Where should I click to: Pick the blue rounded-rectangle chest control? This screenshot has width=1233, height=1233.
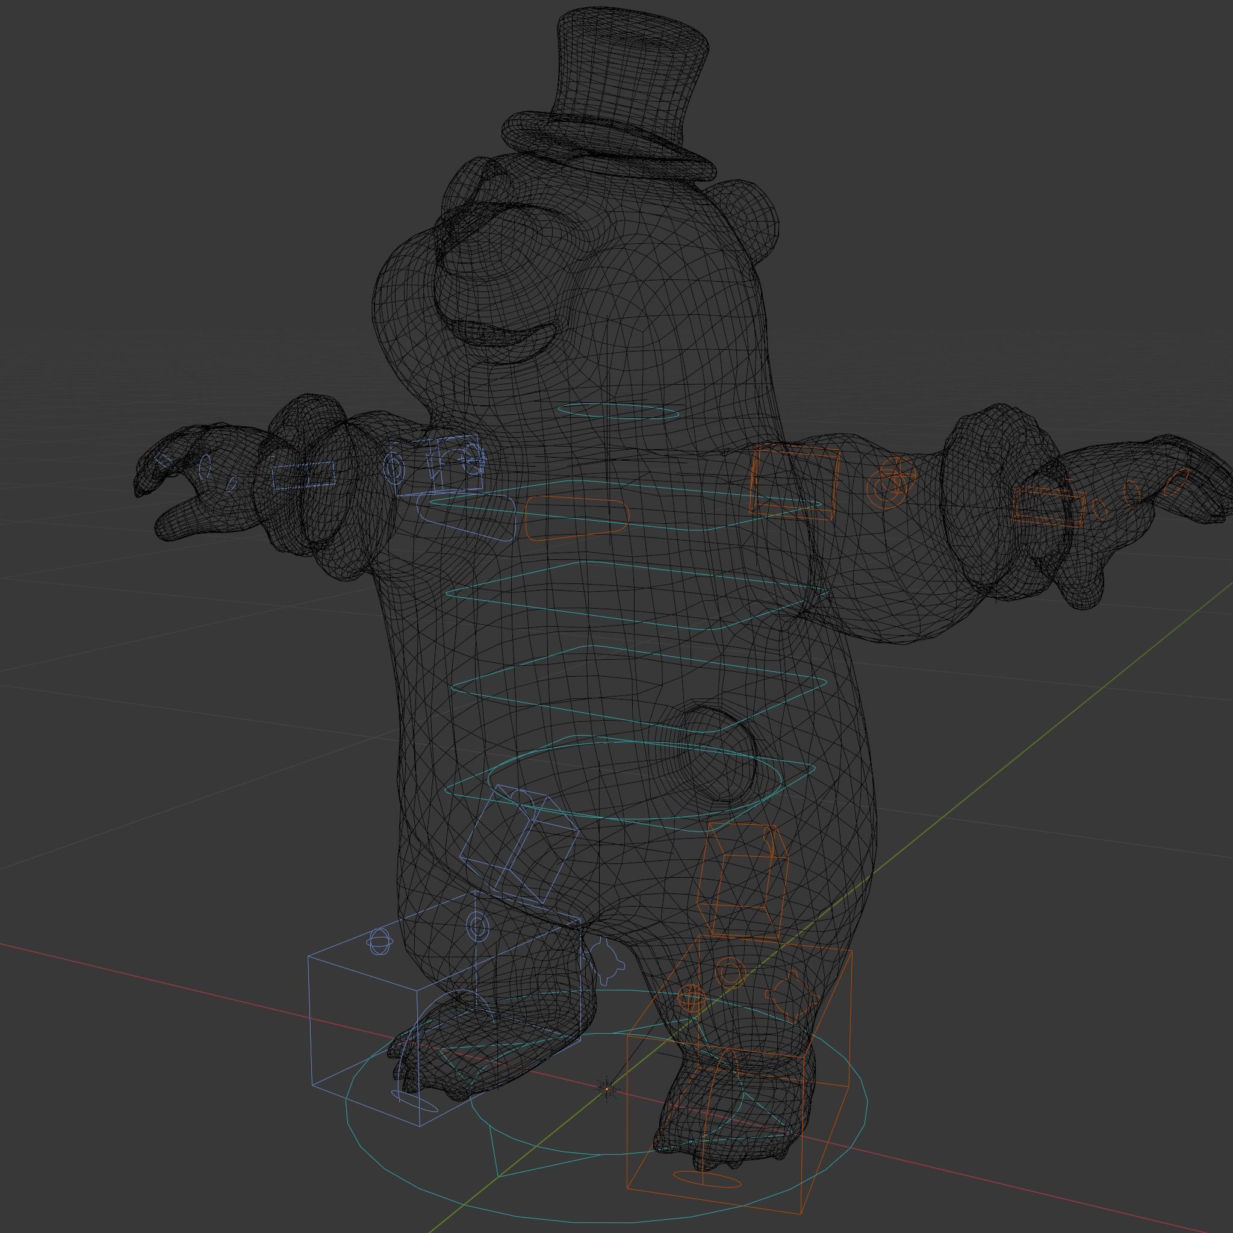pos(467,518)
